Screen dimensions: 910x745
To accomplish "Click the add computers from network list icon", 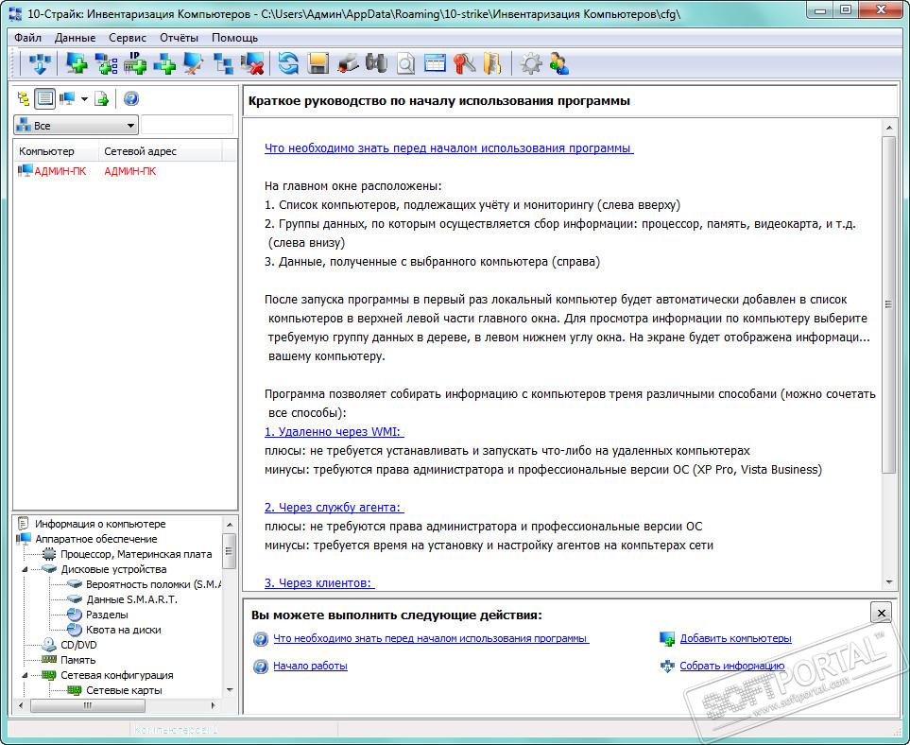I will (106, 63).
